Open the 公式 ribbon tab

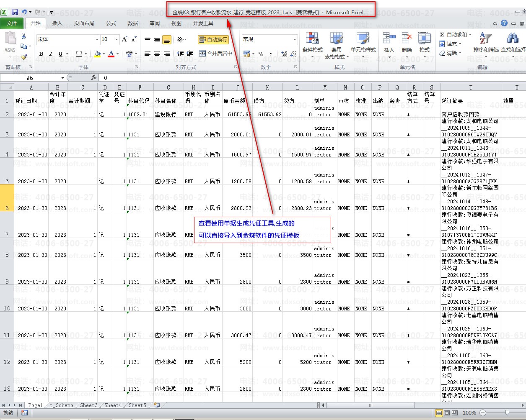(x=111, y=23)
